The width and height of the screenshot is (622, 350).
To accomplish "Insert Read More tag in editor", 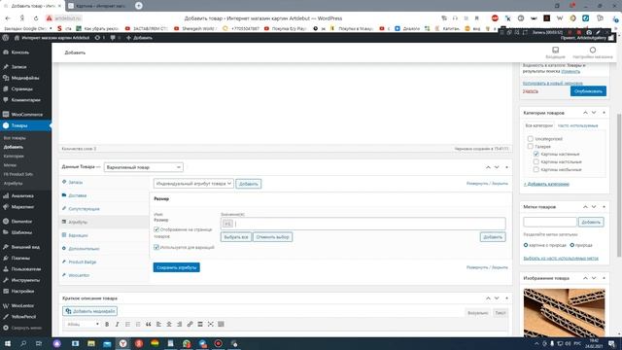I will coord(200,324).
